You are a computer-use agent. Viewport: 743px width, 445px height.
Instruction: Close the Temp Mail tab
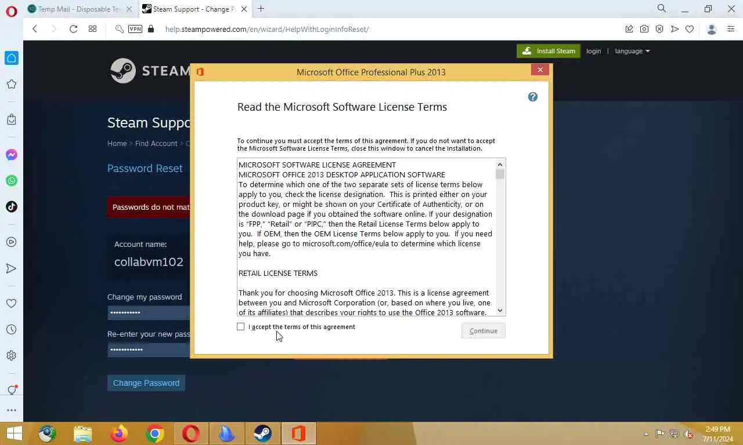tap(129, 9)
